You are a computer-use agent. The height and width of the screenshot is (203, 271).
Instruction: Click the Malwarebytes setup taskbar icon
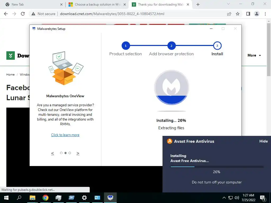point(110,198)
